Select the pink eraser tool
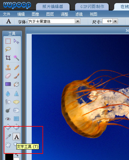The height and width of the screenshot is (160, 129). coord(8,76)
